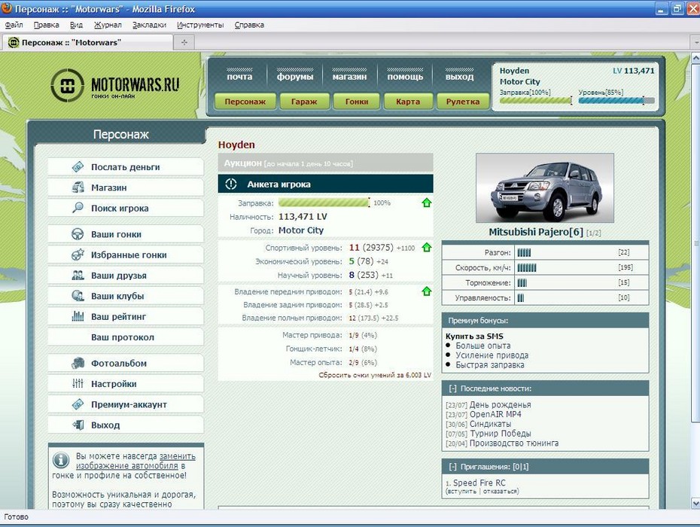
Task: Open the Инструменты menu
Action: pos(200,25)
